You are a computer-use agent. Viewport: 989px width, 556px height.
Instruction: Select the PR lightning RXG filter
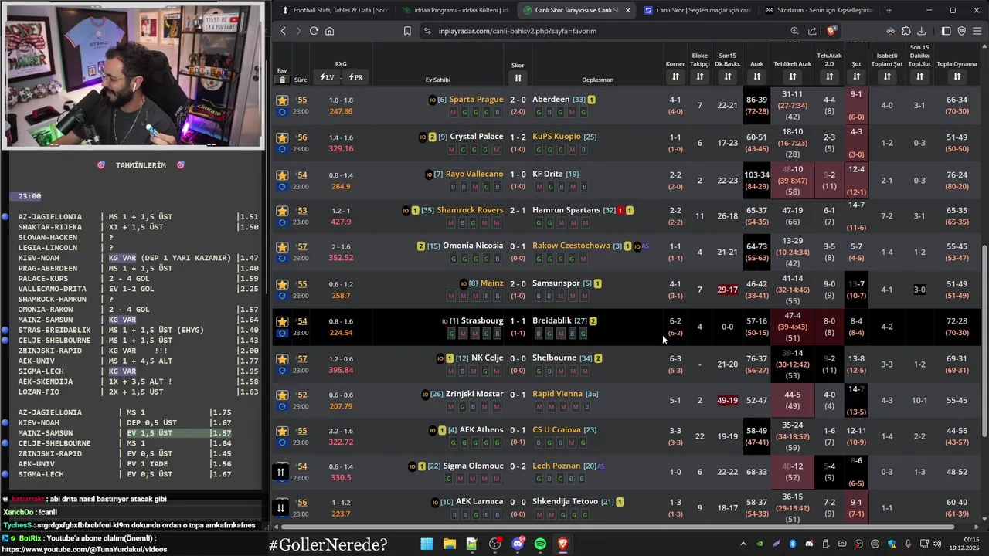coord(355,77)
